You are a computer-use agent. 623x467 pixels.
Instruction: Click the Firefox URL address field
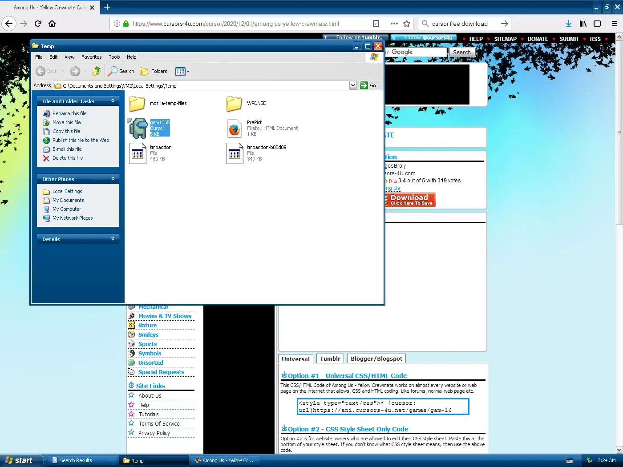251,24
